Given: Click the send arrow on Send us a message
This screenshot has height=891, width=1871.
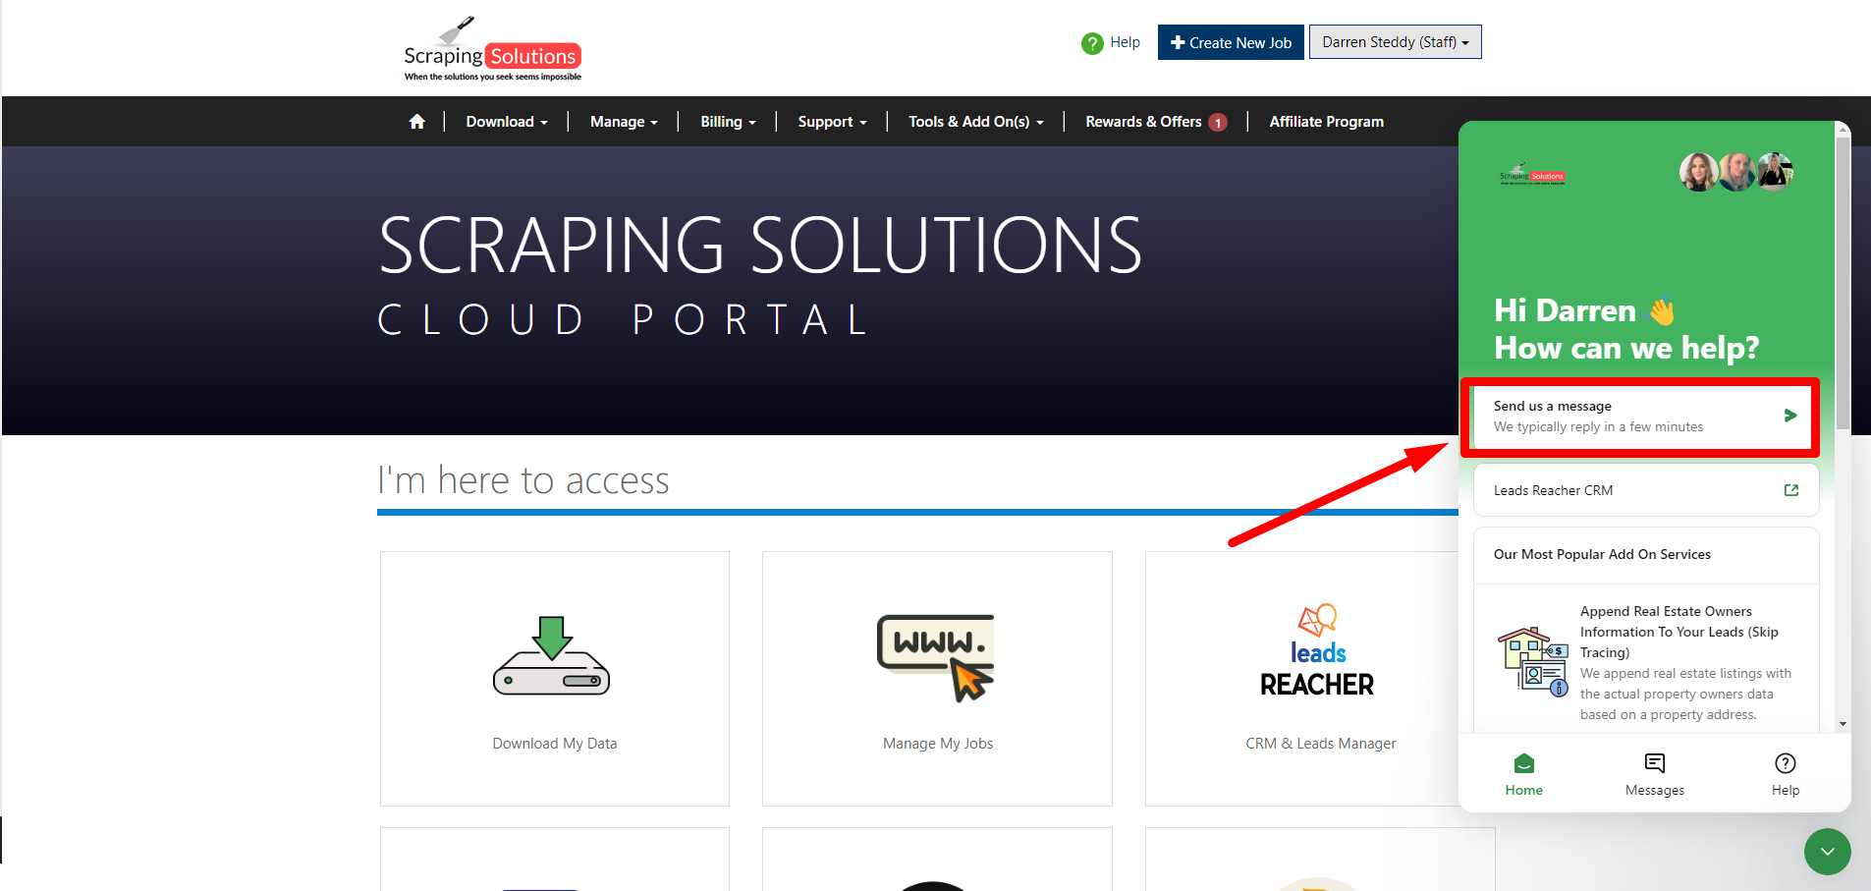Looking at the screenshot, I should [1790, 416].
